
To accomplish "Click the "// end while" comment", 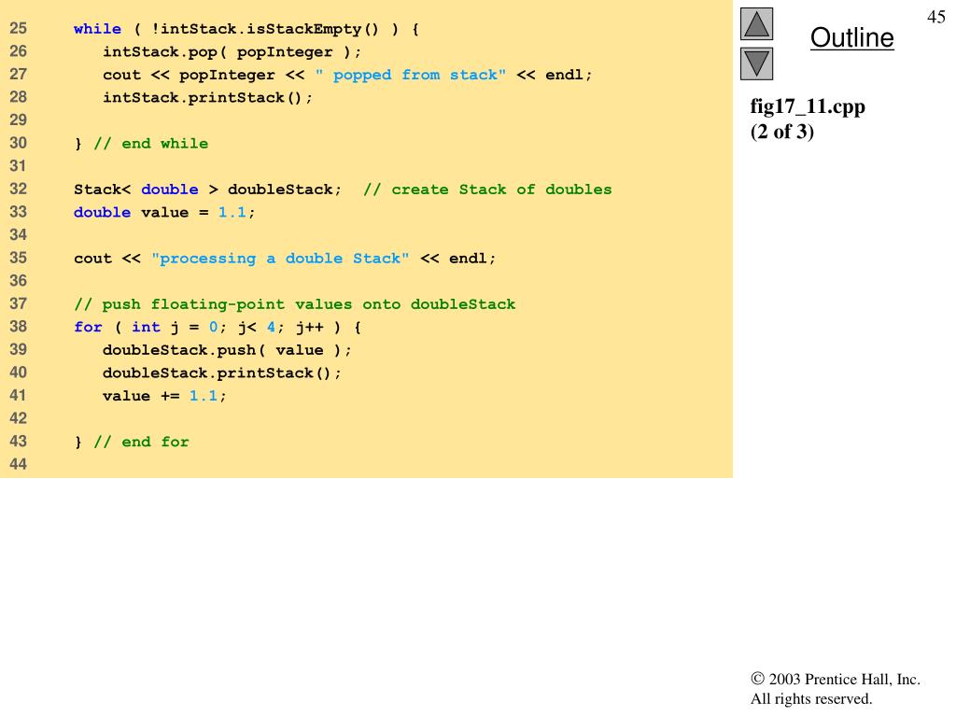I will pyautogui.click(x=150, y=144).
